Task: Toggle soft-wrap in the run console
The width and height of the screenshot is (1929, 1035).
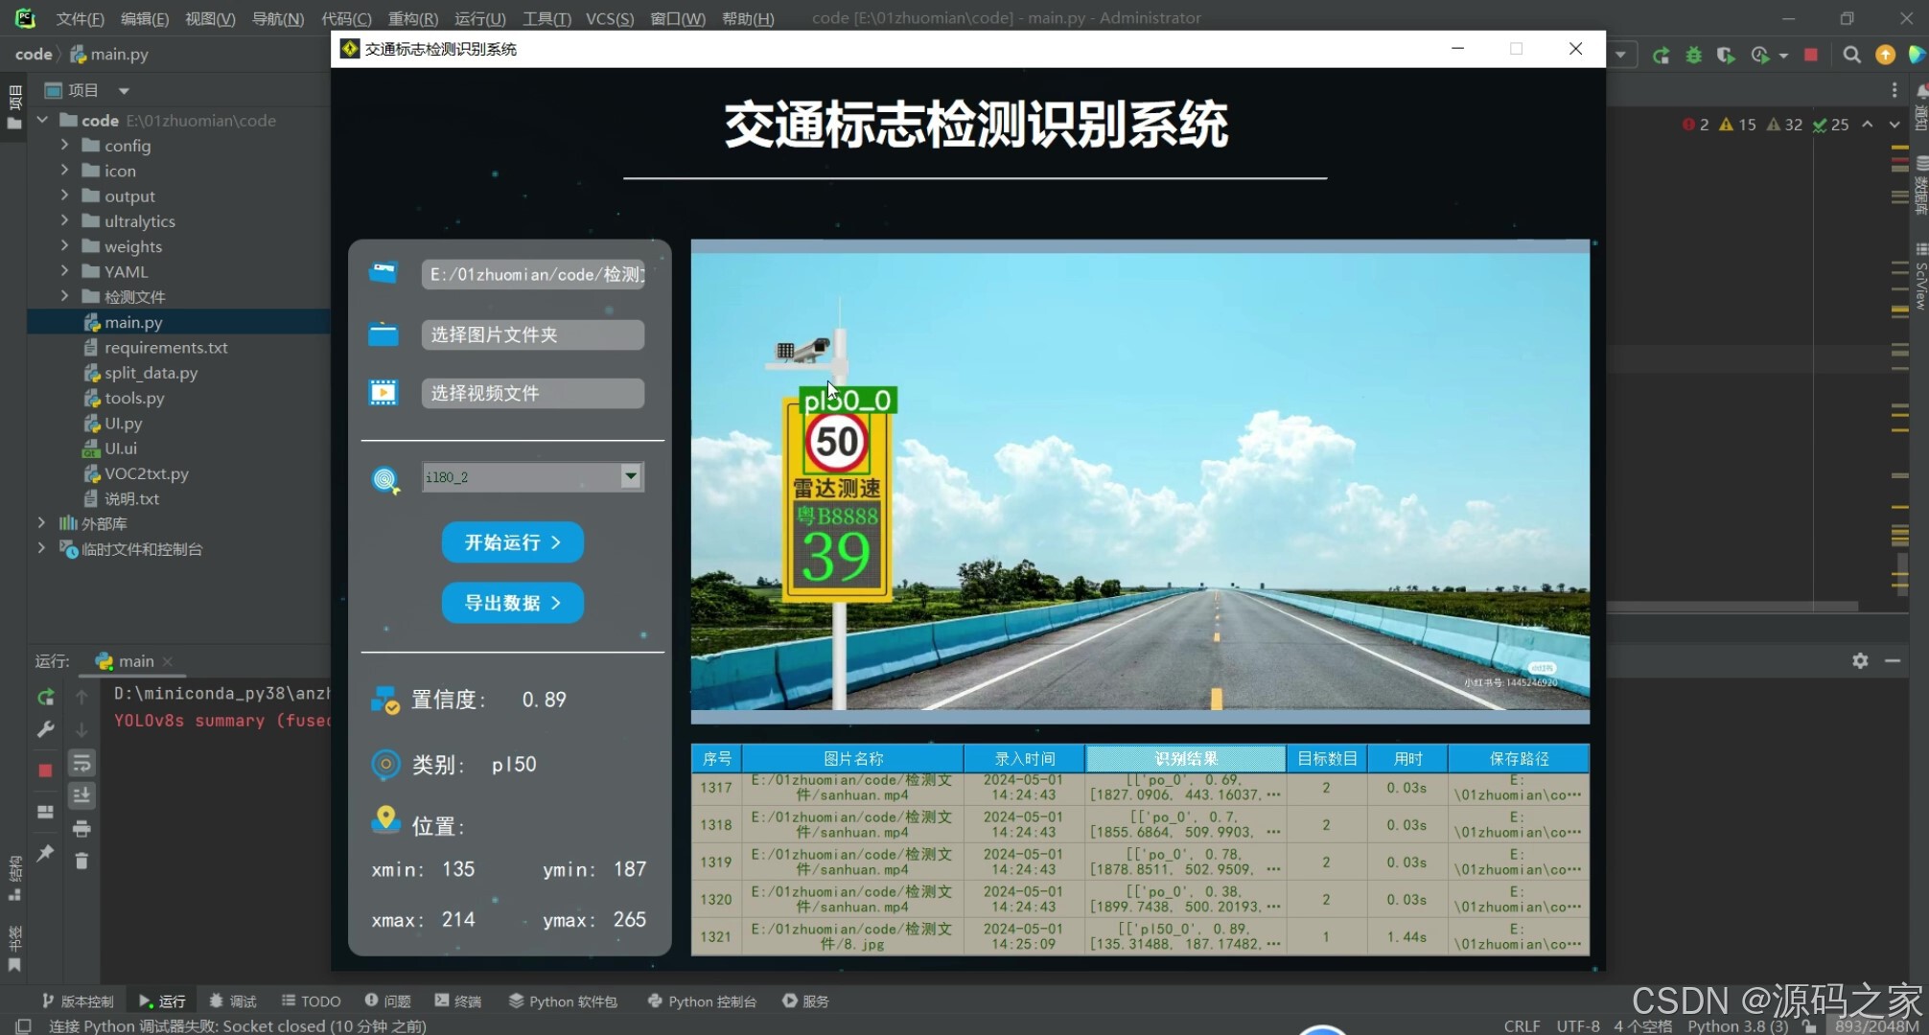Action: (81, 763)
